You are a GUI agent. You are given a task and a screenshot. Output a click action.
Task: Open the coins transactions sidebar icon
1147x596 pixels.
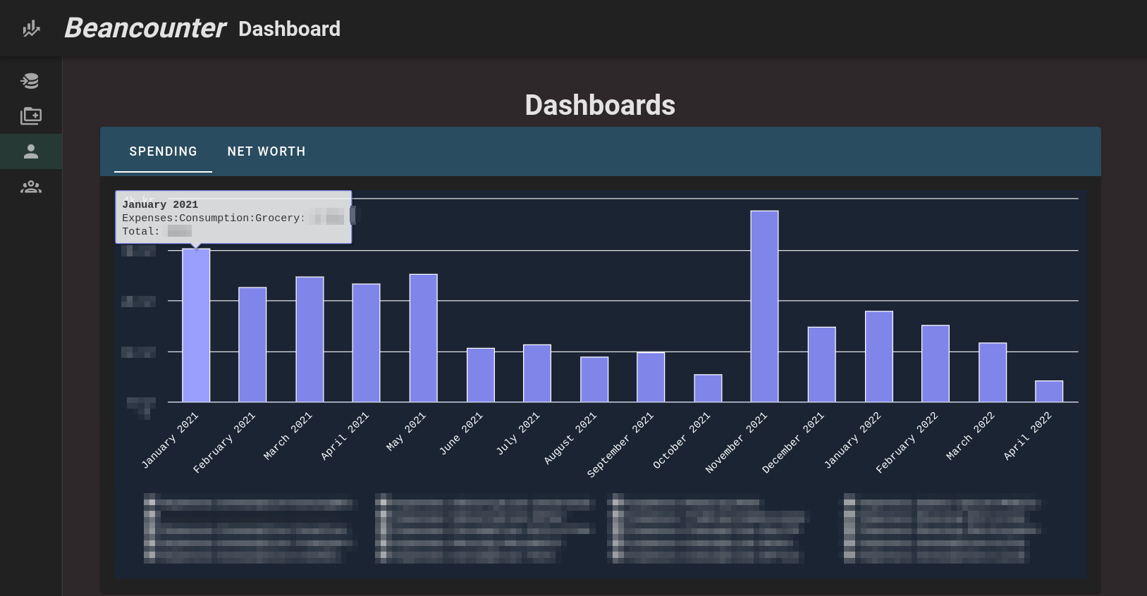tap(30, 81)
